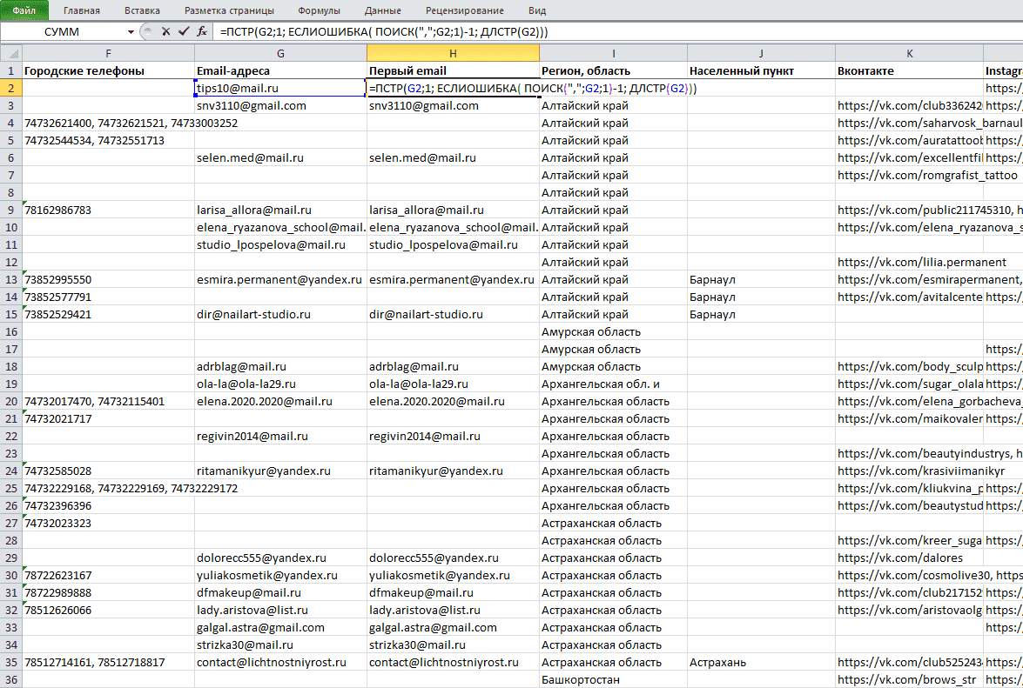Click inside the formula bar text
The image size is (1023, 688).
pyautogui.click(x=384, y=31)
